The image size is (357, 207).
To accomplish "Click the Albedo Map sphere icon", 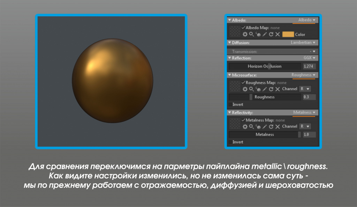I will click(x=258, y=34).
